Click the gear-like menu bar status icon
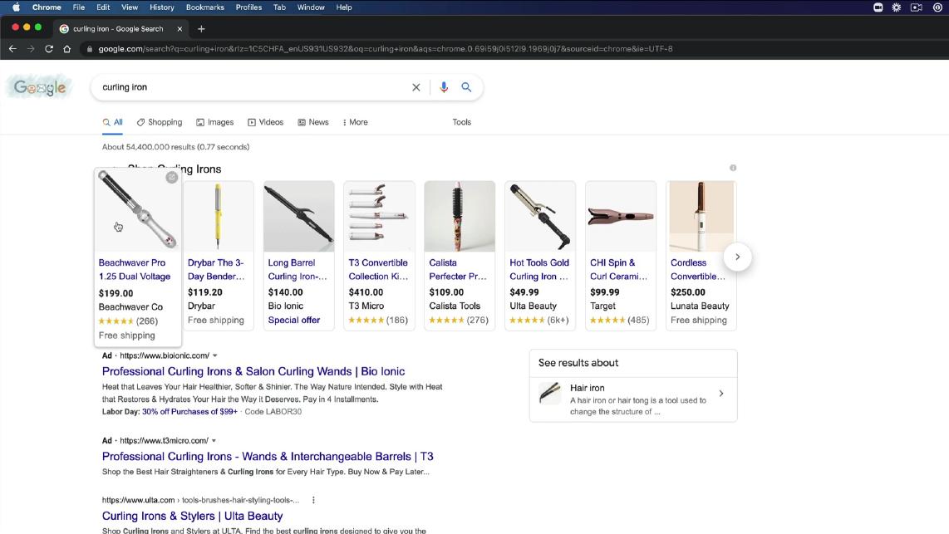949x534 pixels. click(897, 7)
